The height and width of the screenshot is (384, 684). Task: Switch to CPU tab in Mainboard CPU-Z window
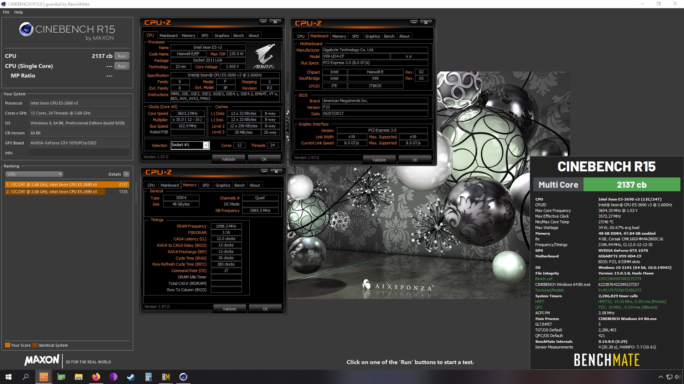pos(301,36)
